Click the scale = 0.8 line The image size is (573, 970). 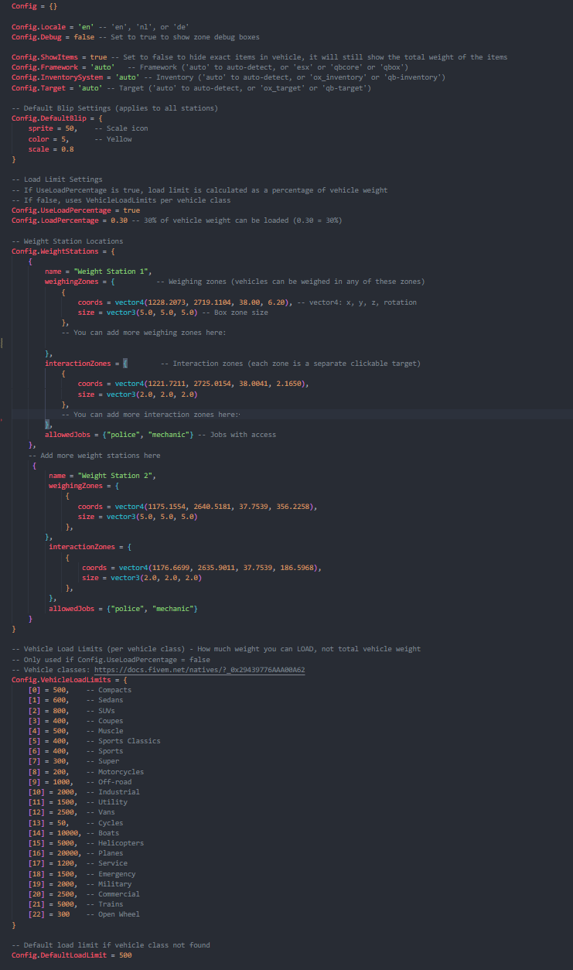point(51,149)
